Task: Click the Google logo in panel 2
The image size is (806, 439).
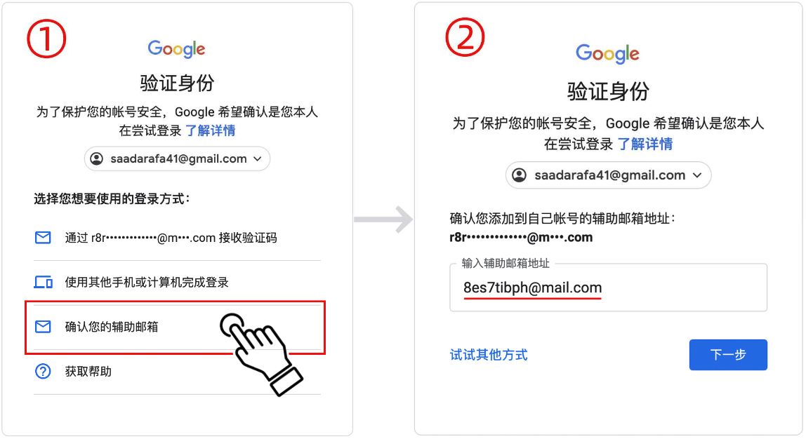Action: coord(607,53)
